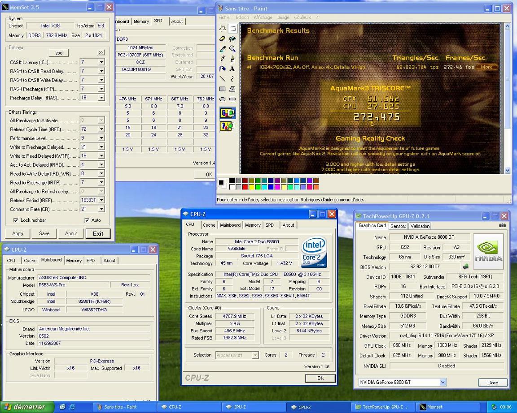The image size is (517, 413).
Task: Click the >> expand button in MemSet
Action: (x=101, y=53)
